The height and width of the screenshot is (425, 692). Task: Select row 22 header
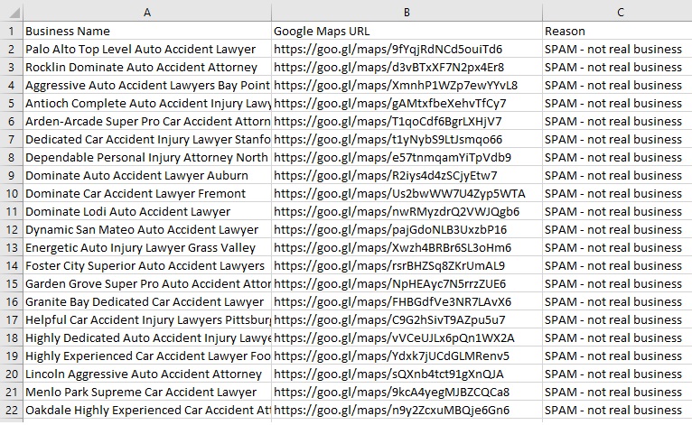(x=12, y=410)
